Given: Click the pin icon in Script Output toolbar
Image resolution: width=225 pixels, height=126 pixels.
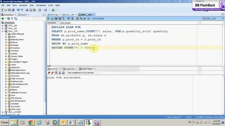Looking at the screenshot, I should (x=49, y=73).
